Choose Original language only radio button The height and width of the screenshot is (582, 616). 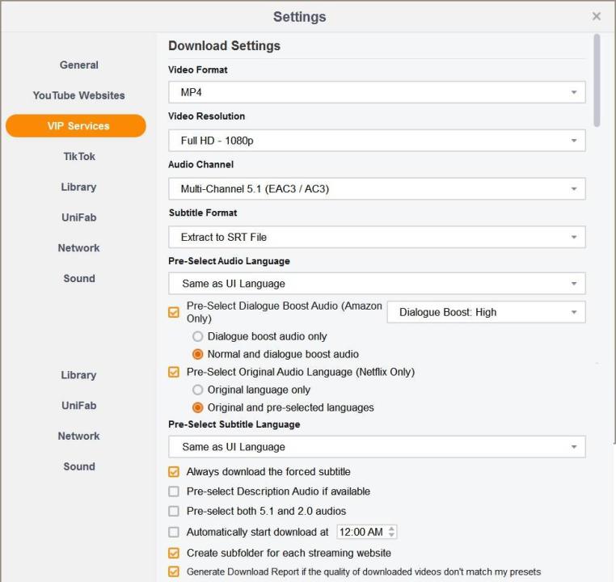tap(197, 390)
